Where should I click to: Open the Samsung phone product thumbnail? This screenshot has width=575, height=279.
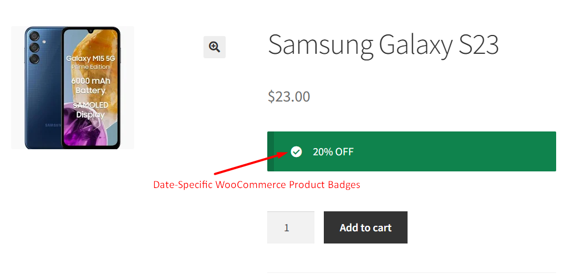pos(73,88)
